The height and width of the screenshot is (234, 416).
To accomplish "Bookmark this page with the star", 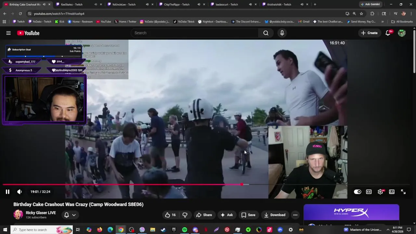I will 361,14.
